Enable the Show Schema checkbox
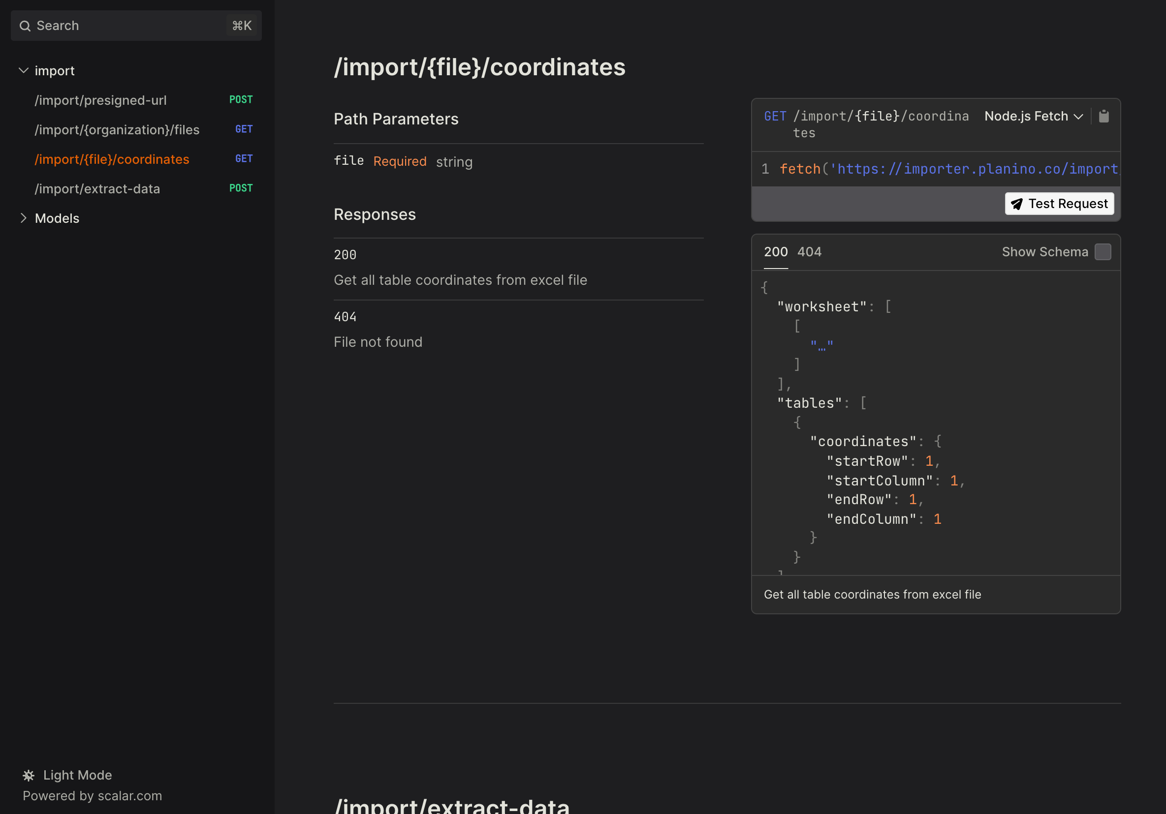Image resolution: width=1166 pixels, height=814 pixels. [x=1103, y=252]
